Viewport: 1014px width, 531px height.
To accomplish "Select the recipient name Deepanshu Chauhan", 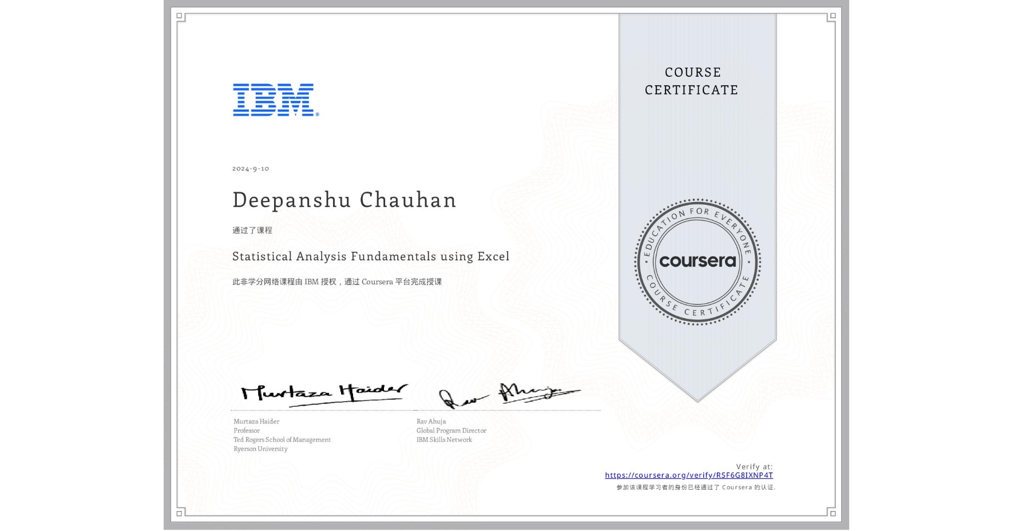I will click(x=344, y=200).
